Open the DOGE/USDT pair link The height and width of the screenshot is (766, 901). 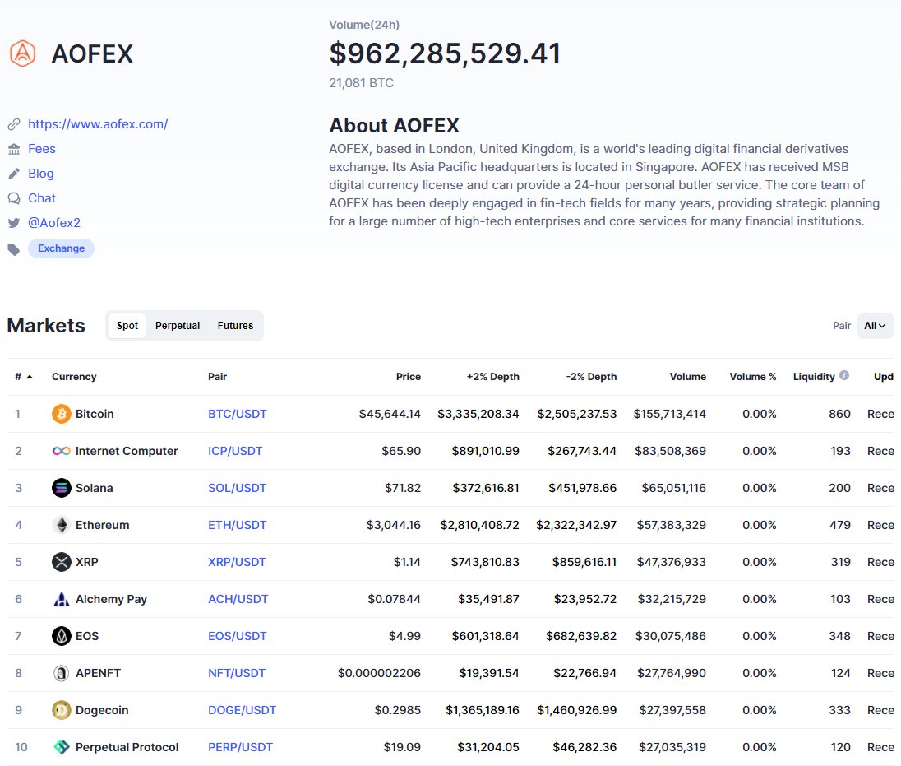(242, 710)
